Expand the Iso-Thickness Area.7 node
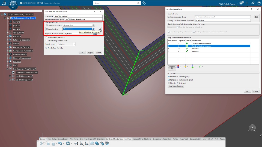 point(10,76)
